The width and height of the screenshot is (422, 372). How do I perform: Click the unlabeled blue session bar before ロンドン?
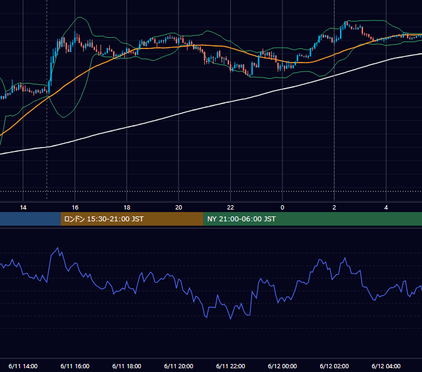click(30, 219)
